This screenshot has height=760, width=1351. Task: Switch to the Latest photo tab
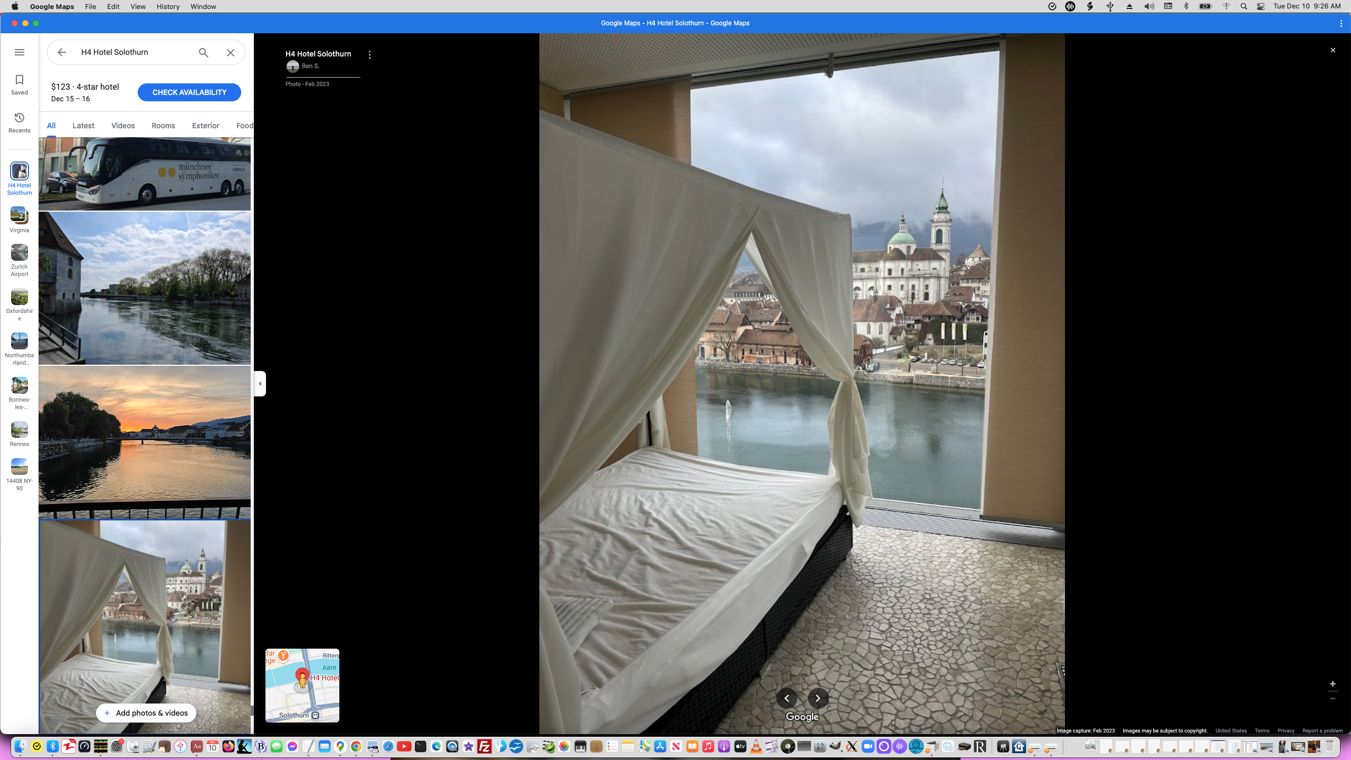[83, 126]
